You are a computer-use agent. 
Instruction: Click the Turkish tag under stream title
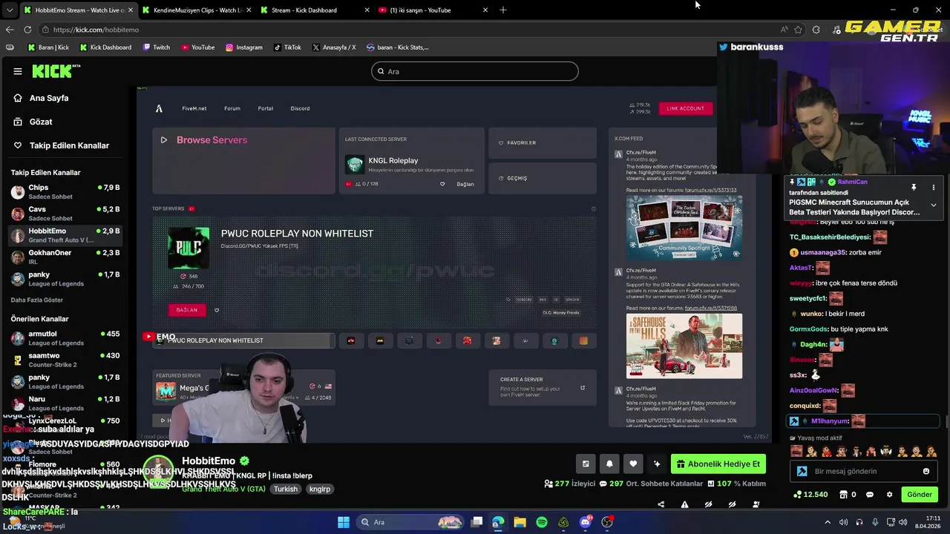(285, 489)
